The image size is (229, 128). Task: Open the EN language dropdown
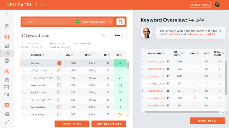click(43, 5)
